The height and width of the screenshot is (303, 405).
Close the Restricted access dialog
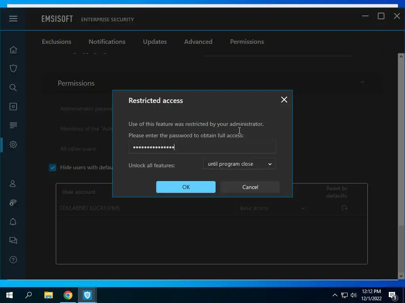point(284,100)
